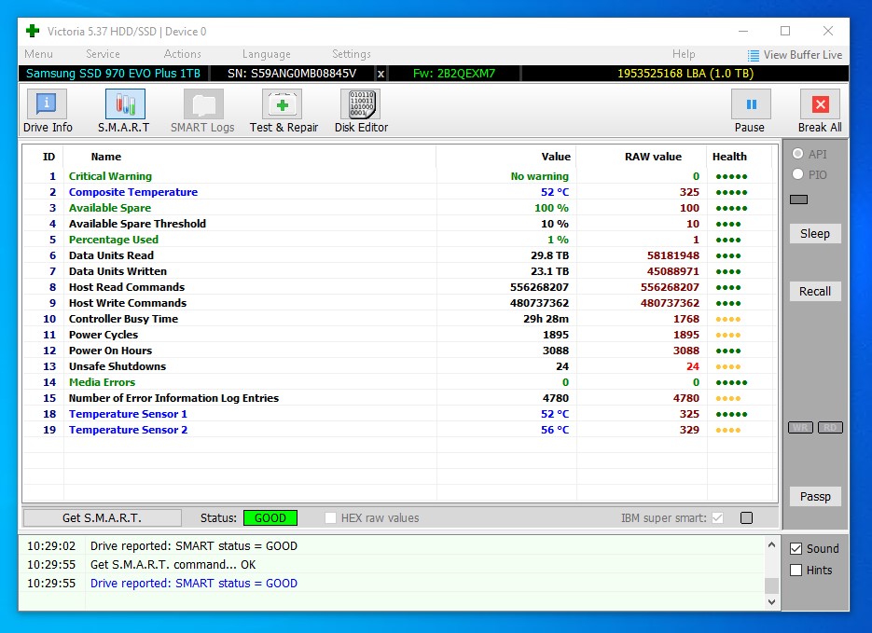Click the small gray indicator box under PIO

(x=798, y=200)
